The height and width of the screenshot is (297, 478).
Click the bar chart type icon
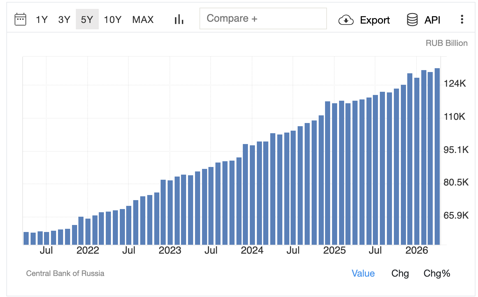tap(179, 19)
